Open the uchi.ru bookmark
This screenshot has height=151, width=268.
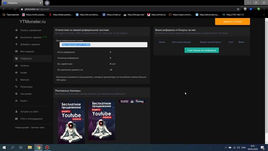point(34,15)
